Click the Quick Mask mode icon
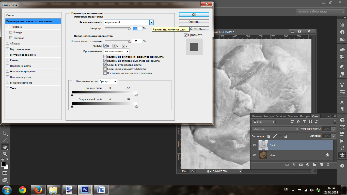The image size is (347, 195). 5,173
